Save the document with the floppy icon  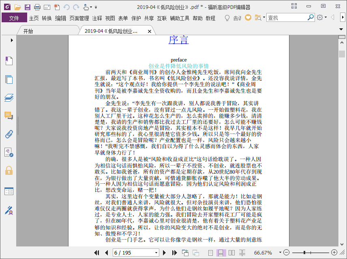(x=28, y=7)
